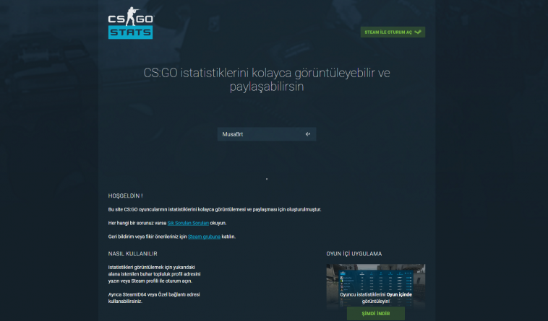Open the Steam grubuna link
This screenshot has height=321, width=548.
pyautogui.click(x=204, y=237)
